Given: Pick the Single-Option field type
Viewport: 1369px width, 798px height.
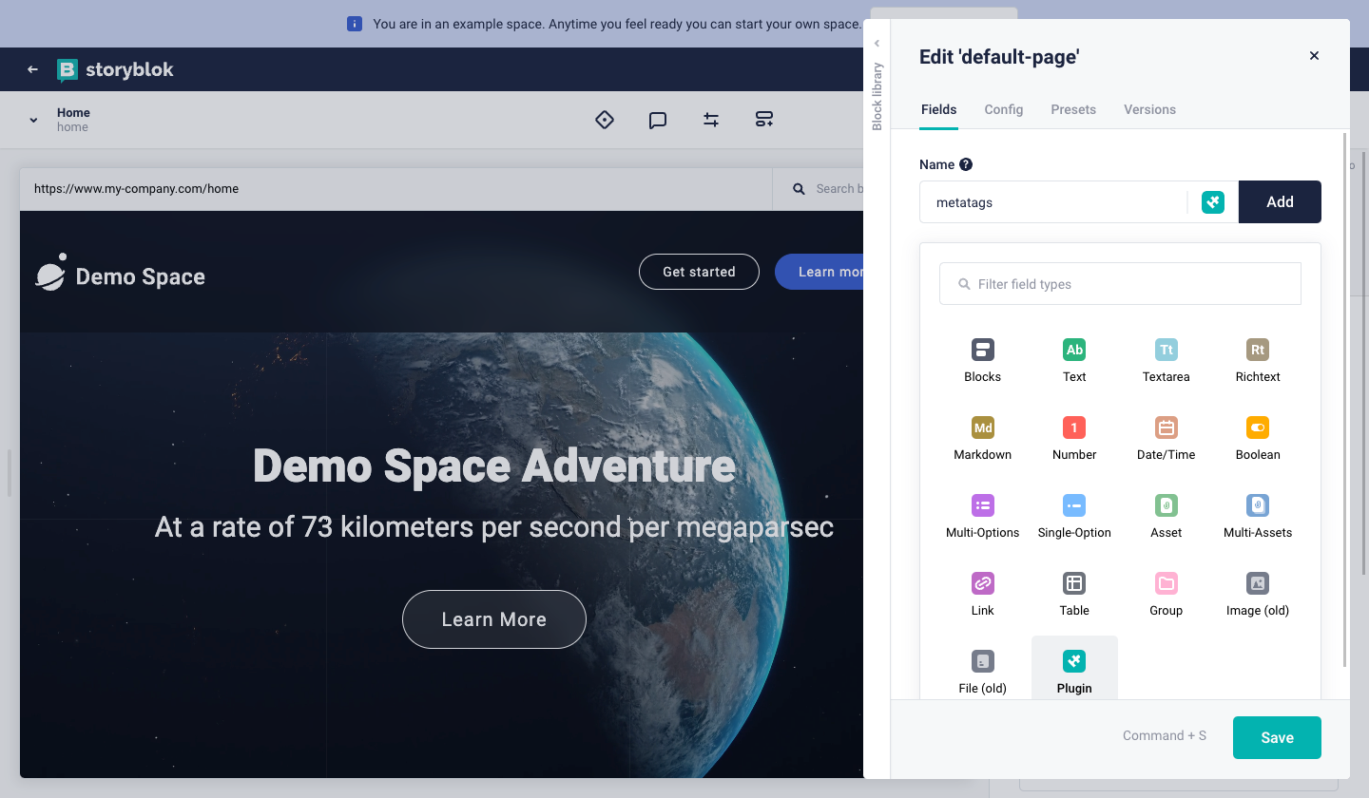Looking at the screenshot, I should coord(1074,517).
